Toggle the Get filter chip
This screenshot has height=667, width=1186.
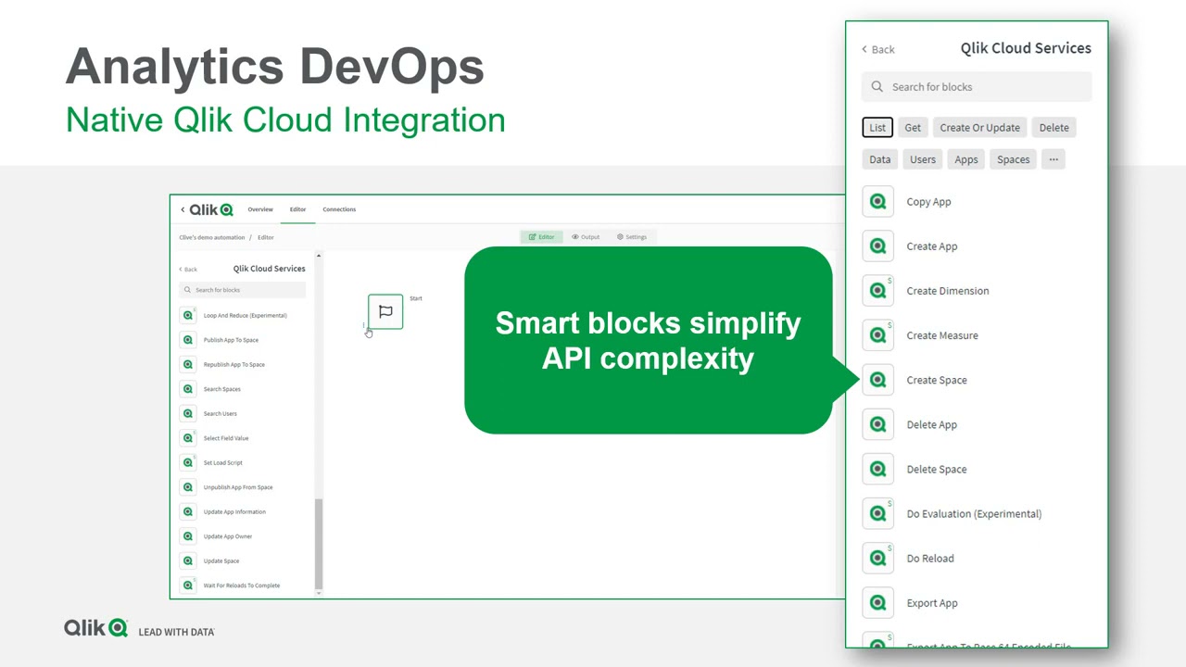pos(913,128)
